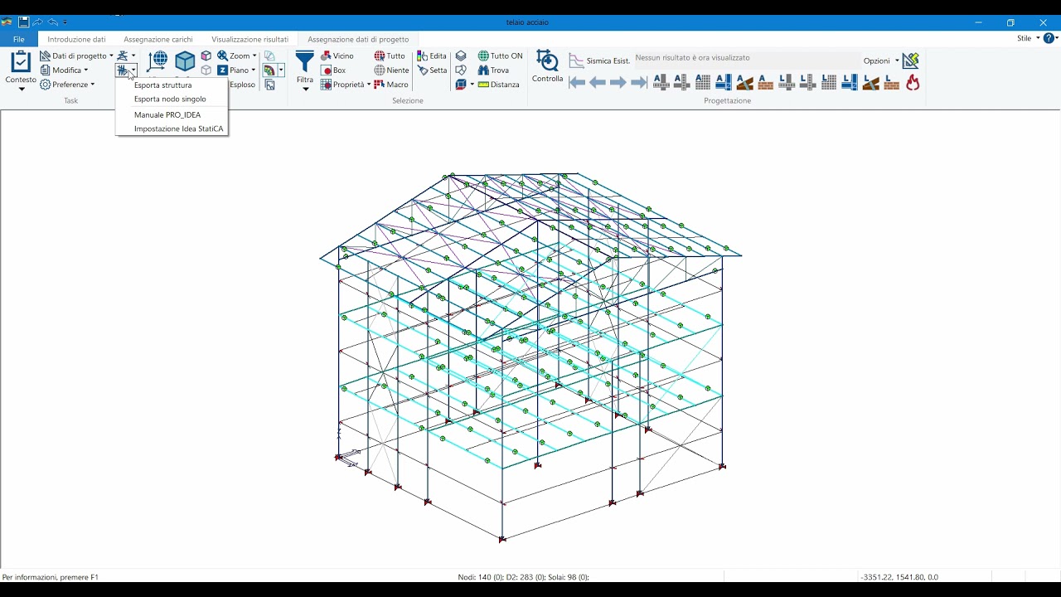Click the solid 3D cube view icon
The width and height of the screenshot is (1061, 597).
click(185, 61)
